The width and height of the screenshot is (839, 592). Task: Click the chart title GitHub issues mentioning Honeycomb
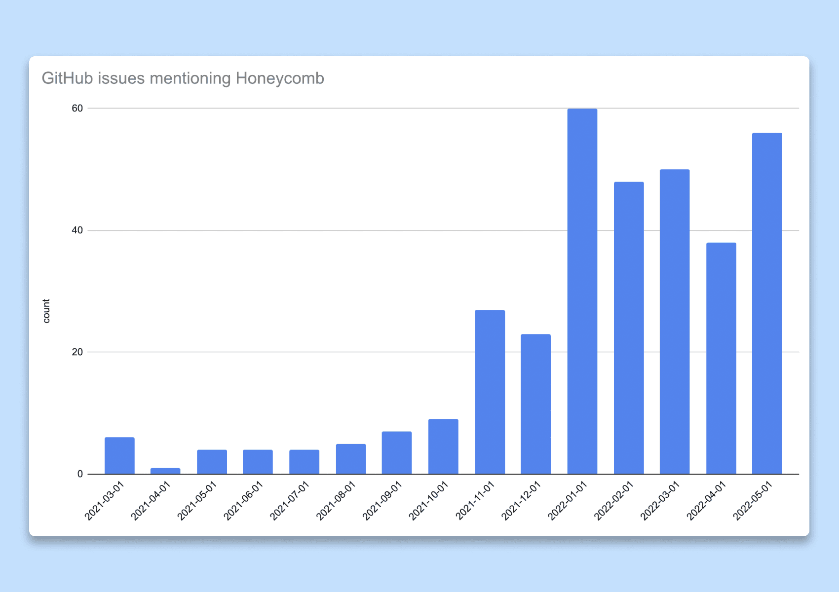[183, 78]
